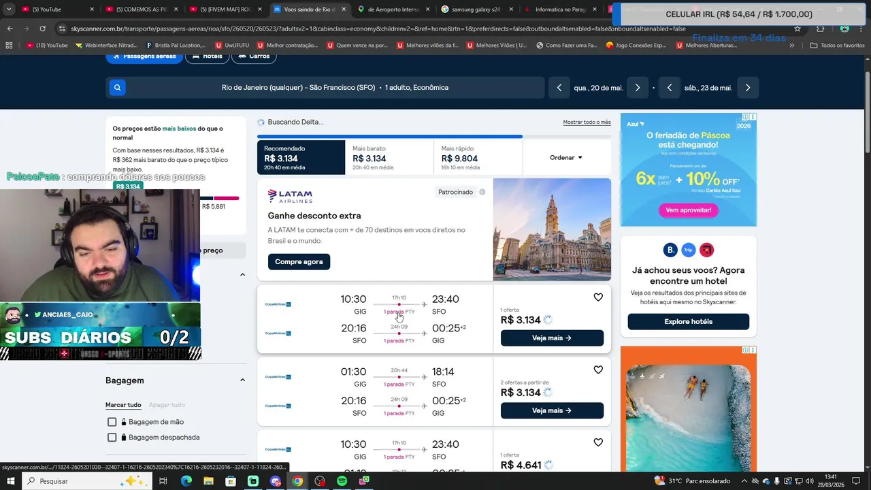Open Microsoft Store from taskbar
The image size is (871, 490).
[x=231, y=481]
